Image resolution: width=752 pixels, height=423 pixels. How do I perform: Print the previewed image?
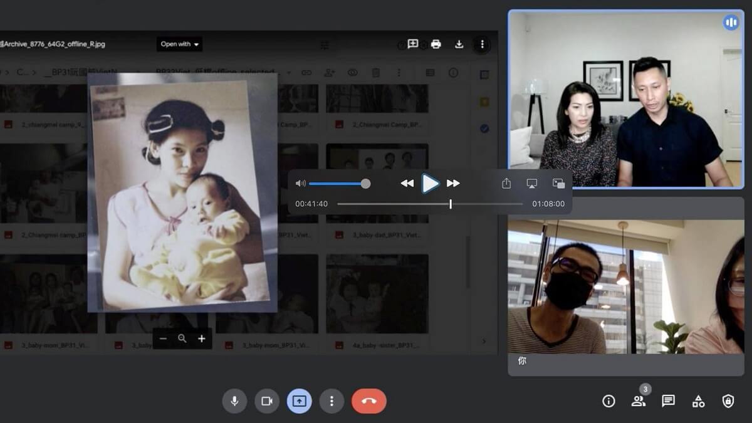click(436, 44)
